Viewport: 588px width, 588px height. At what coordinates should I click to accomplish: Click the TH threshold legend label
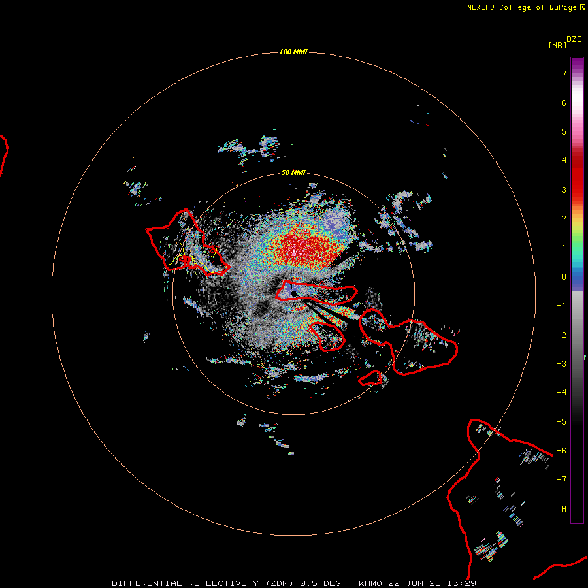[x=561, y=509]
